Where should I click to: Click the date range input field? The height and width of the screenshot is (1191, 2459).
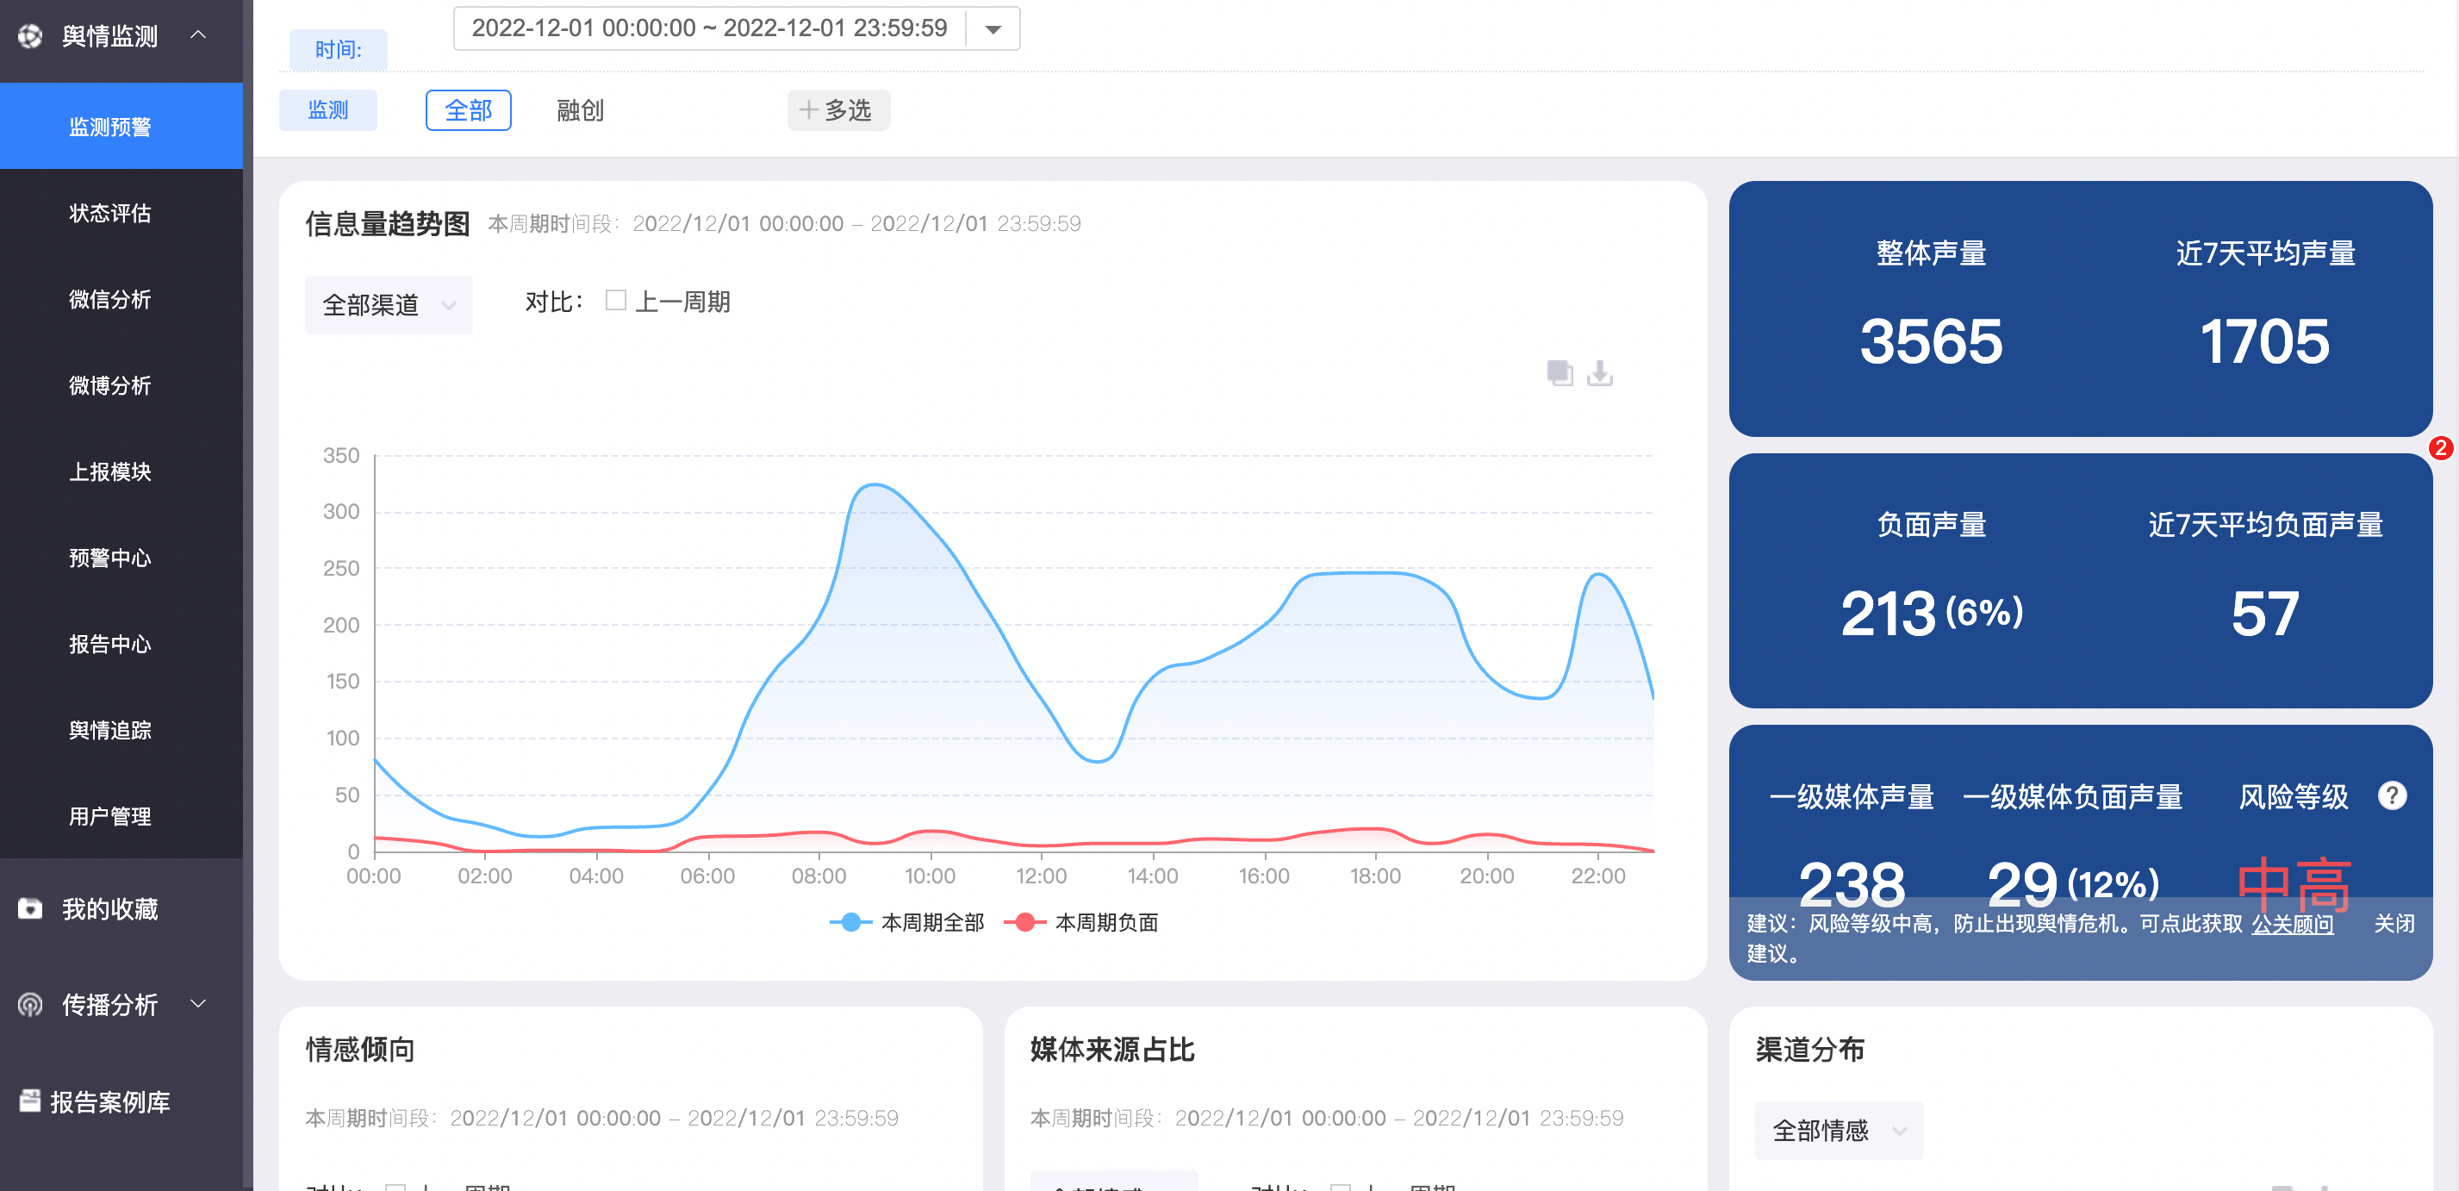coord(710,28)
